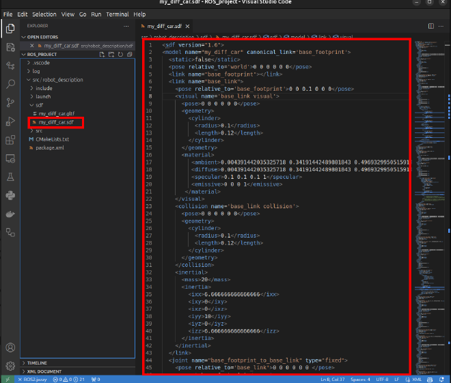Screen dimensions: 451x383
Task: Open the Run and Debug view
Action: click(x=10, y=122)
